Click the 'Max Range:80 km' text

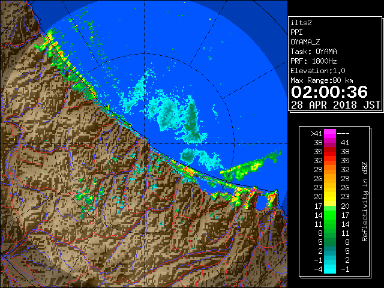pyautogui.click(x=322, y=80)
